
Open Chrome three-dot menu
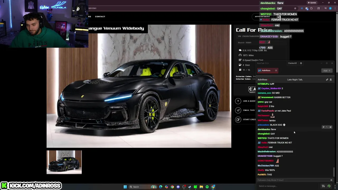pyautogui.click(x=335, y=8)
